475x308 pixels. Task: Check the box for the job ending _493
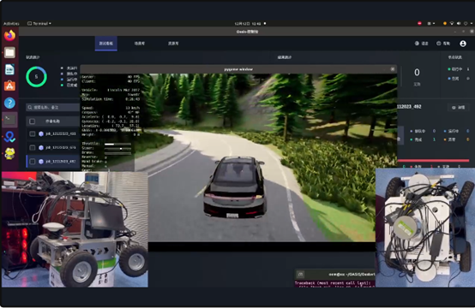point(32,133)
